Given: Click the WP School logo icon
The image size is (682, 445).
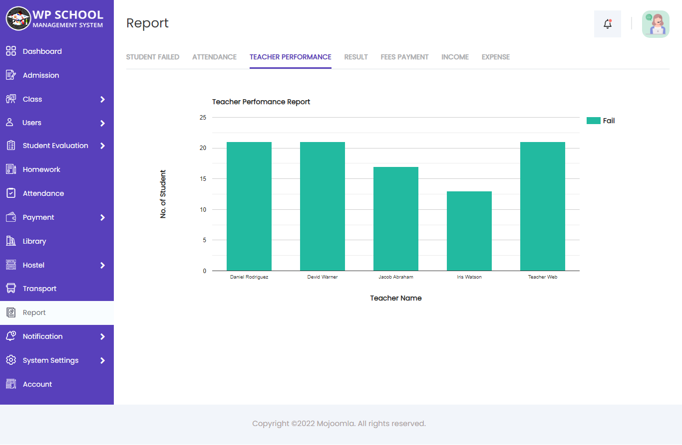Looking at the screenshot, I should point(18,18).
